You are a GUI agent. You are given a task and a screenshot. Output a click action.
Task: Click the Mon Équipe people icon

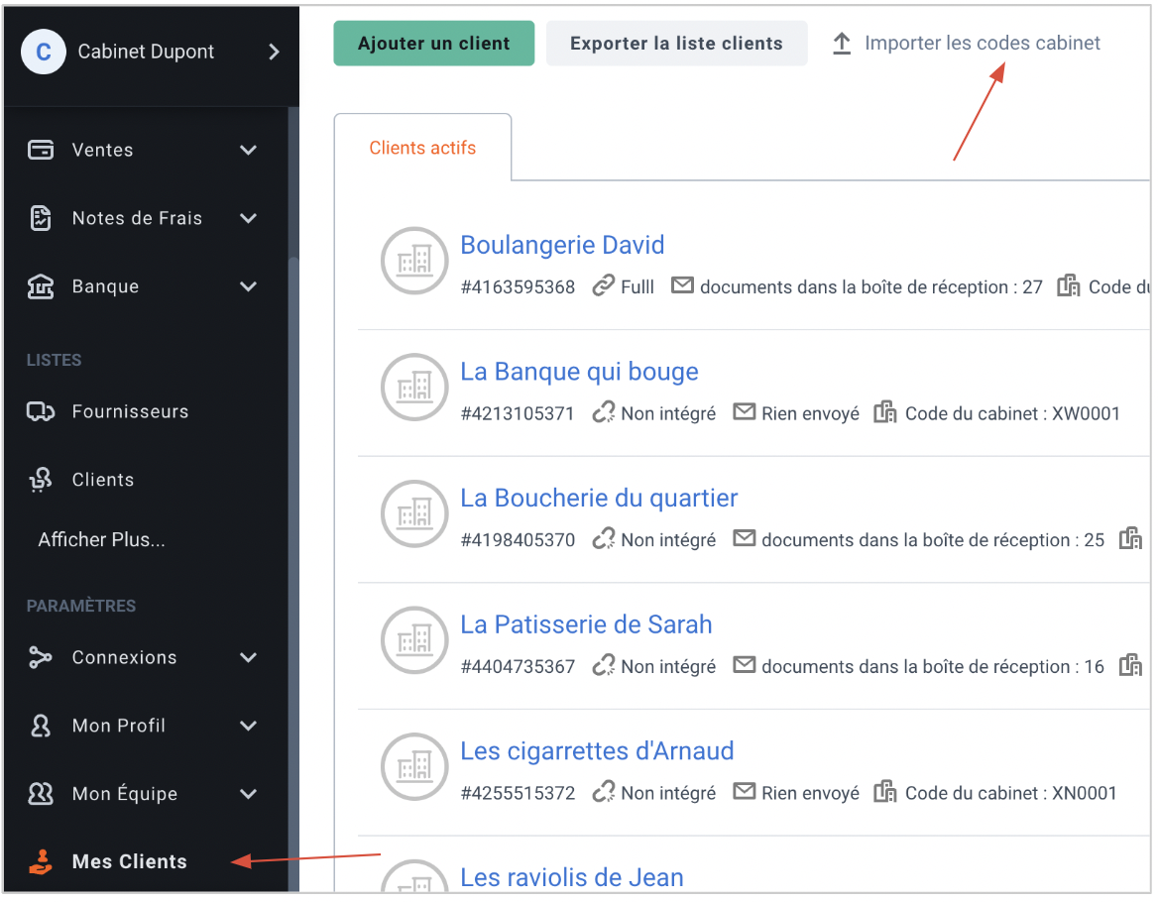tap(41, 794)
